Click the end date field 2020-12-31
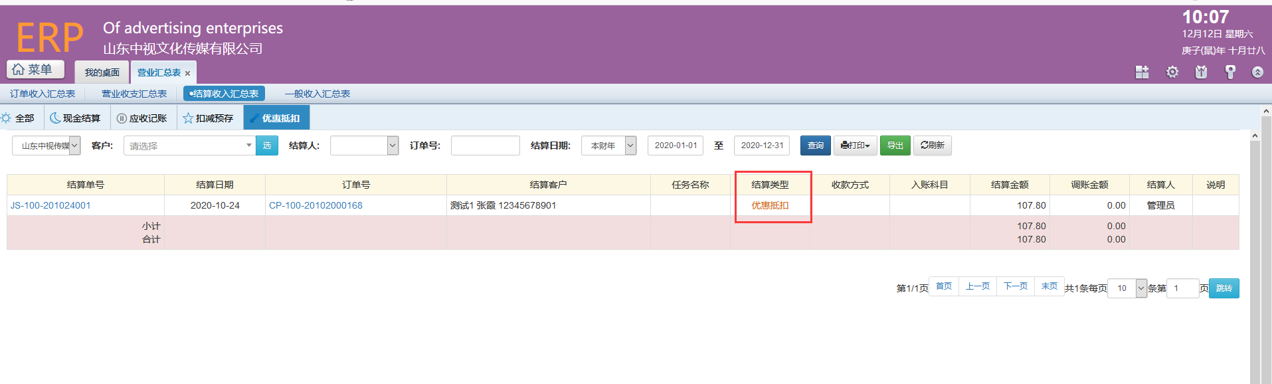 click(762, 145)
